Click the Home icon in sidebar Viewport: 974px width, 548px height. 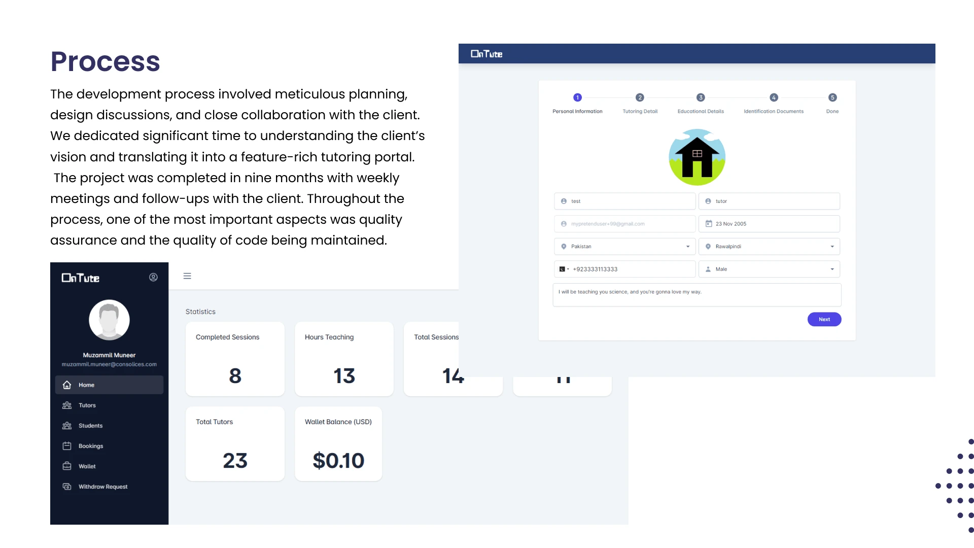[x=67, y=385]
